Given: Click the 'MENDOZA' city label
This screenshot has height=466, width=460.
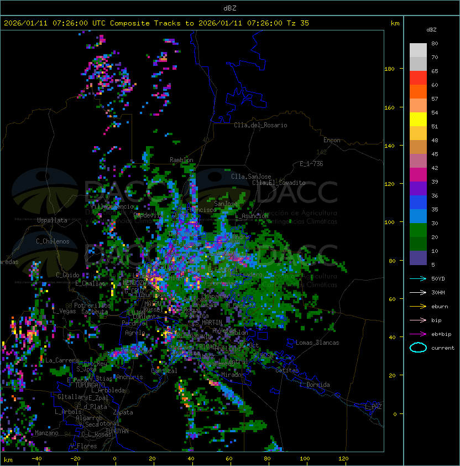Looking at the screenshot, I should point(134,283).
